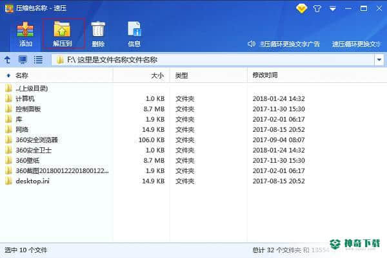Click the address path field F:\ 这里是文件名称

point(213,60)
